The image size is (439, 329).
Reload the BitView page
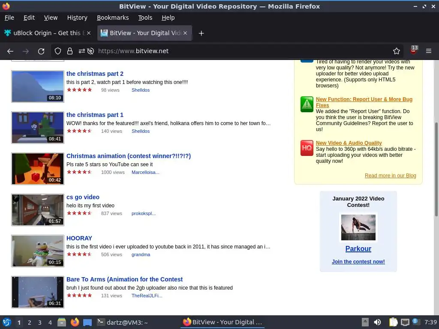(x=41, y=51)
